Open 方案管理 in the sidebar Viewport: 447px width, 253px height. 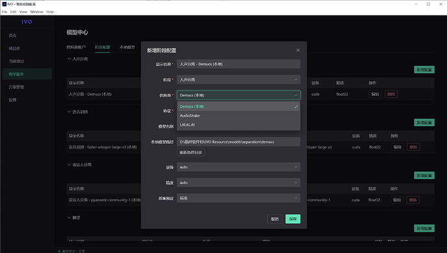27,87
